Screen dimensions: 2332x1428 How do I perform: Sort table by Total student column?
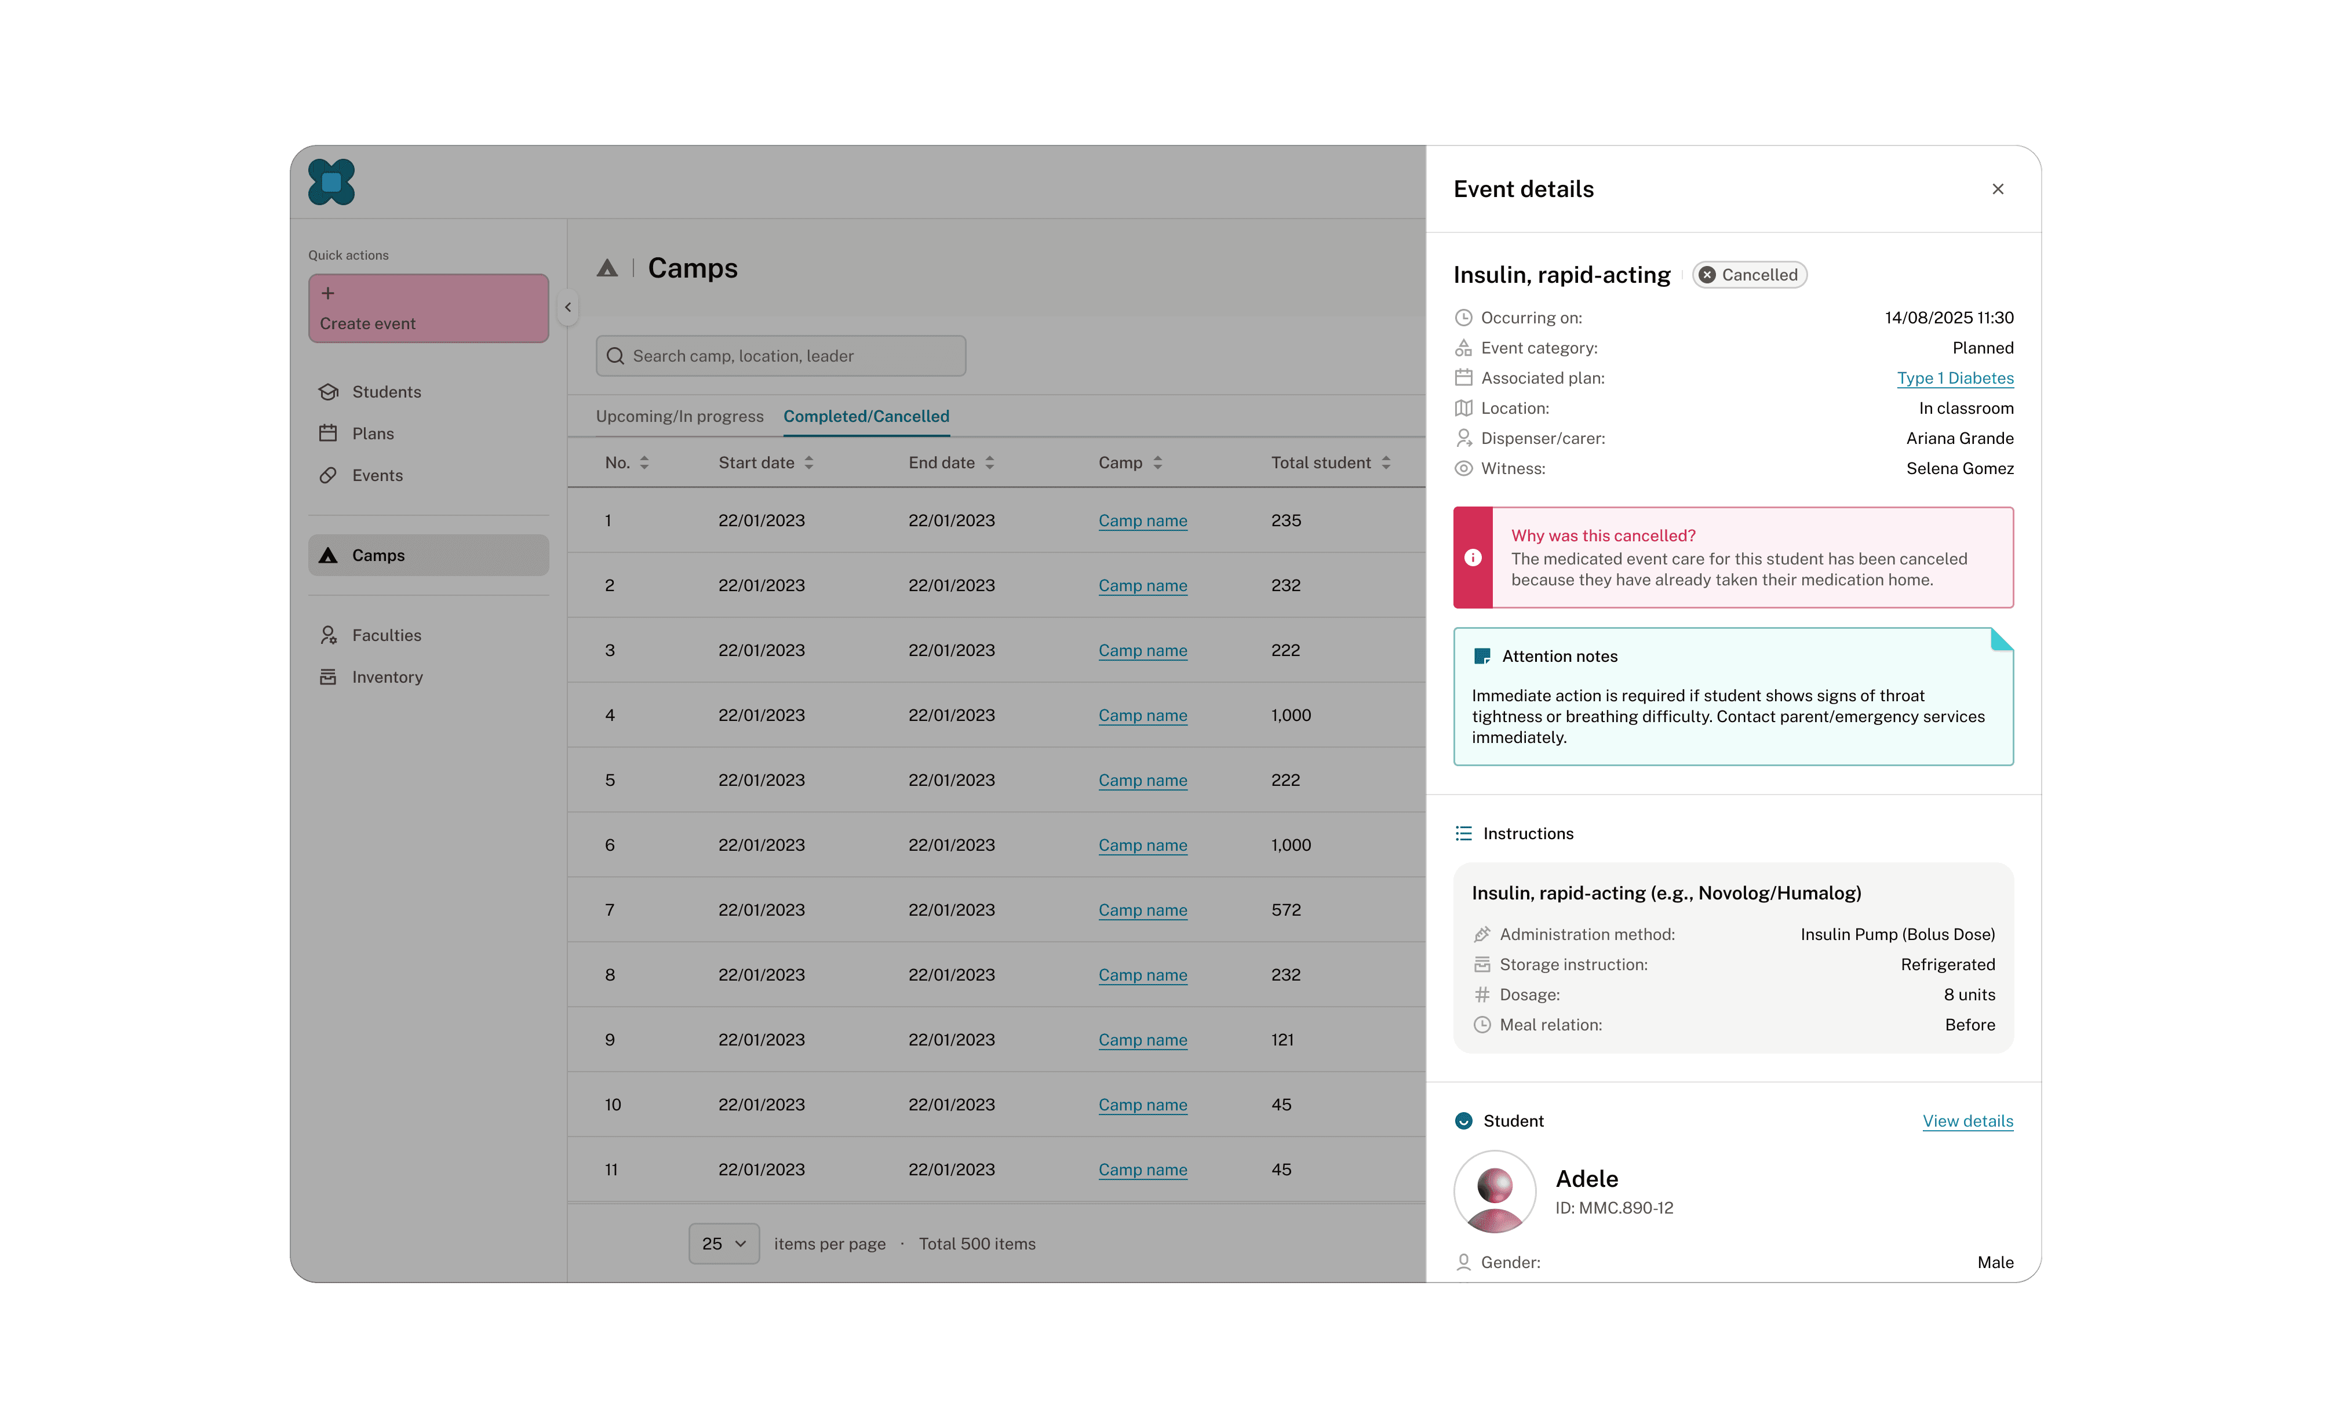pyautogui.click(x=1386, y=462)
